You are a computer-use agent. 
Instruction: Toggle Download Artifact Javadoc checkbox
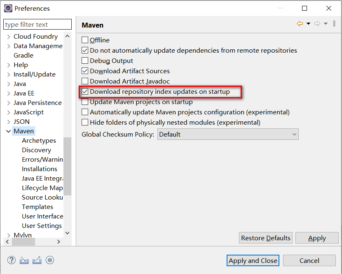point(85,81)
